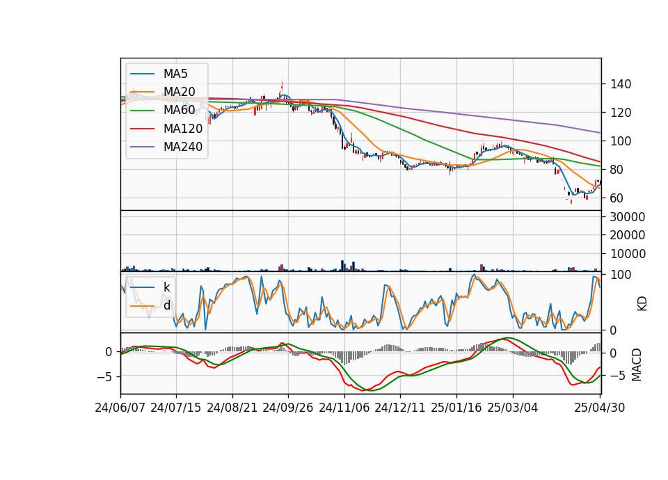This screenshot has width=668, height=480.
Task: Click the 25/03/04 date label
Action: [x=513, y=408]
